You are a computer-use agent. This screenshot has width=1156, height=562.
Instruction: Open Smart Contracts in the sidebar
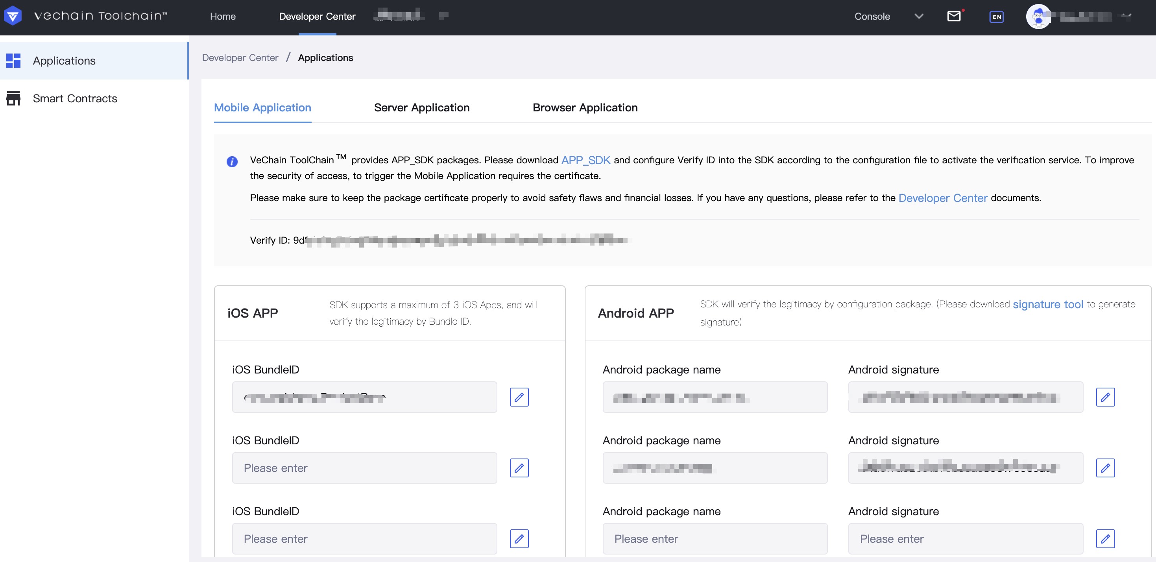pos(94,98)
